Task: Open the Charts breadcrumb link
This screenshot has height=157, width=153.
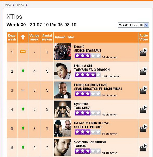Action: [x=20, y=5]
